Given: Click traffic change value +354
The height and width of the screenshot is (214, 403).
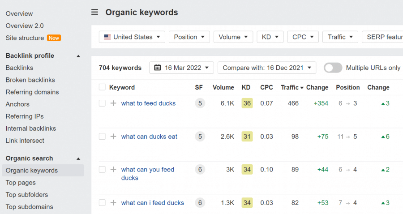Looking at the screenshot, I should click(321, 103).
